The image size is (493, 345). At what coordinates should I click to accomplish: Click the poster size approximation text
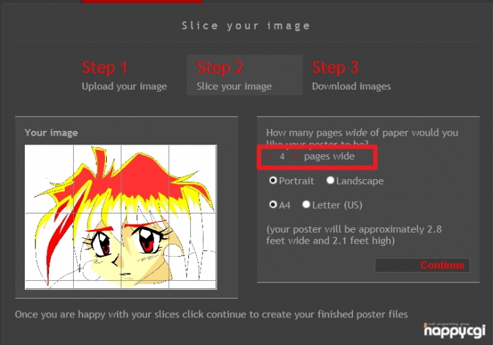tap(354, 235)
